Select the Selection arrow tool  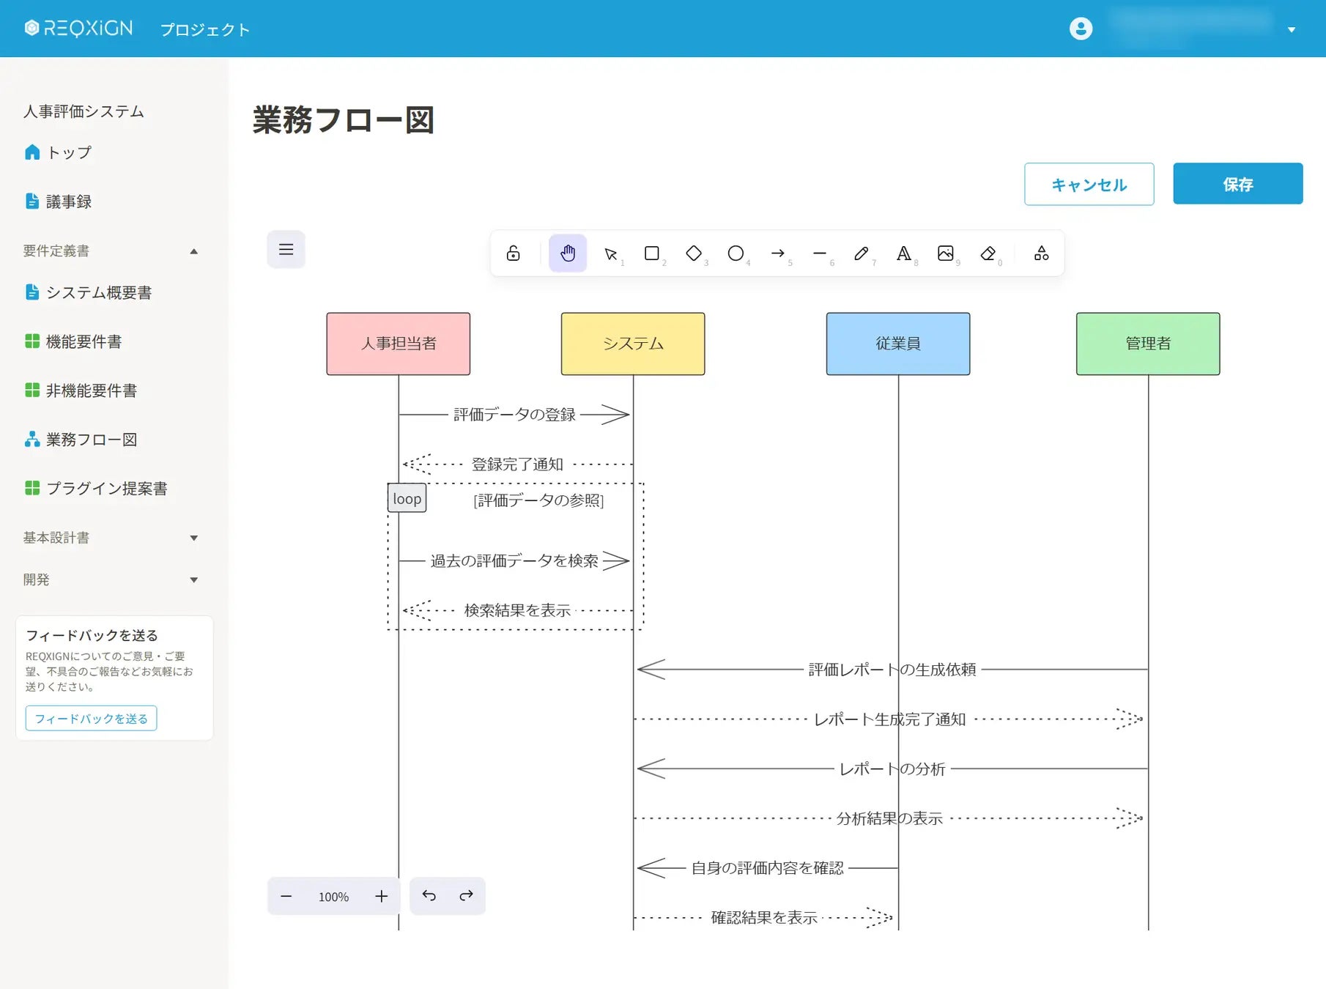pos(610,253)
